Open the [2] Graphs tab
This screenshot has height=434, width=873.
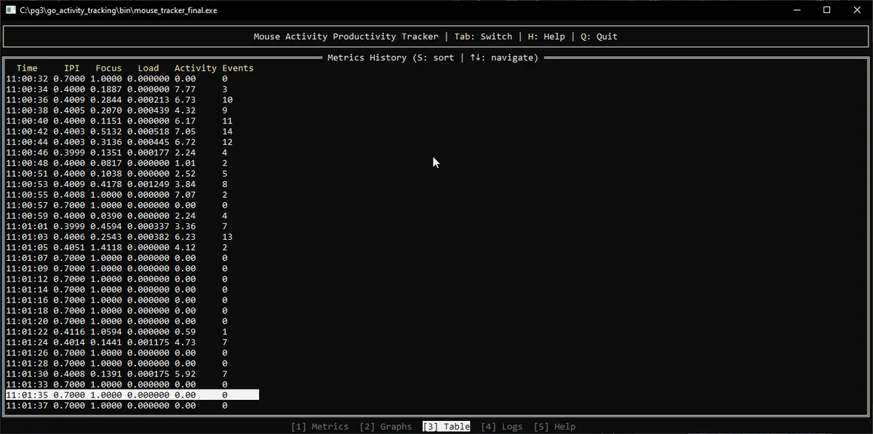(x=386, y=427)
